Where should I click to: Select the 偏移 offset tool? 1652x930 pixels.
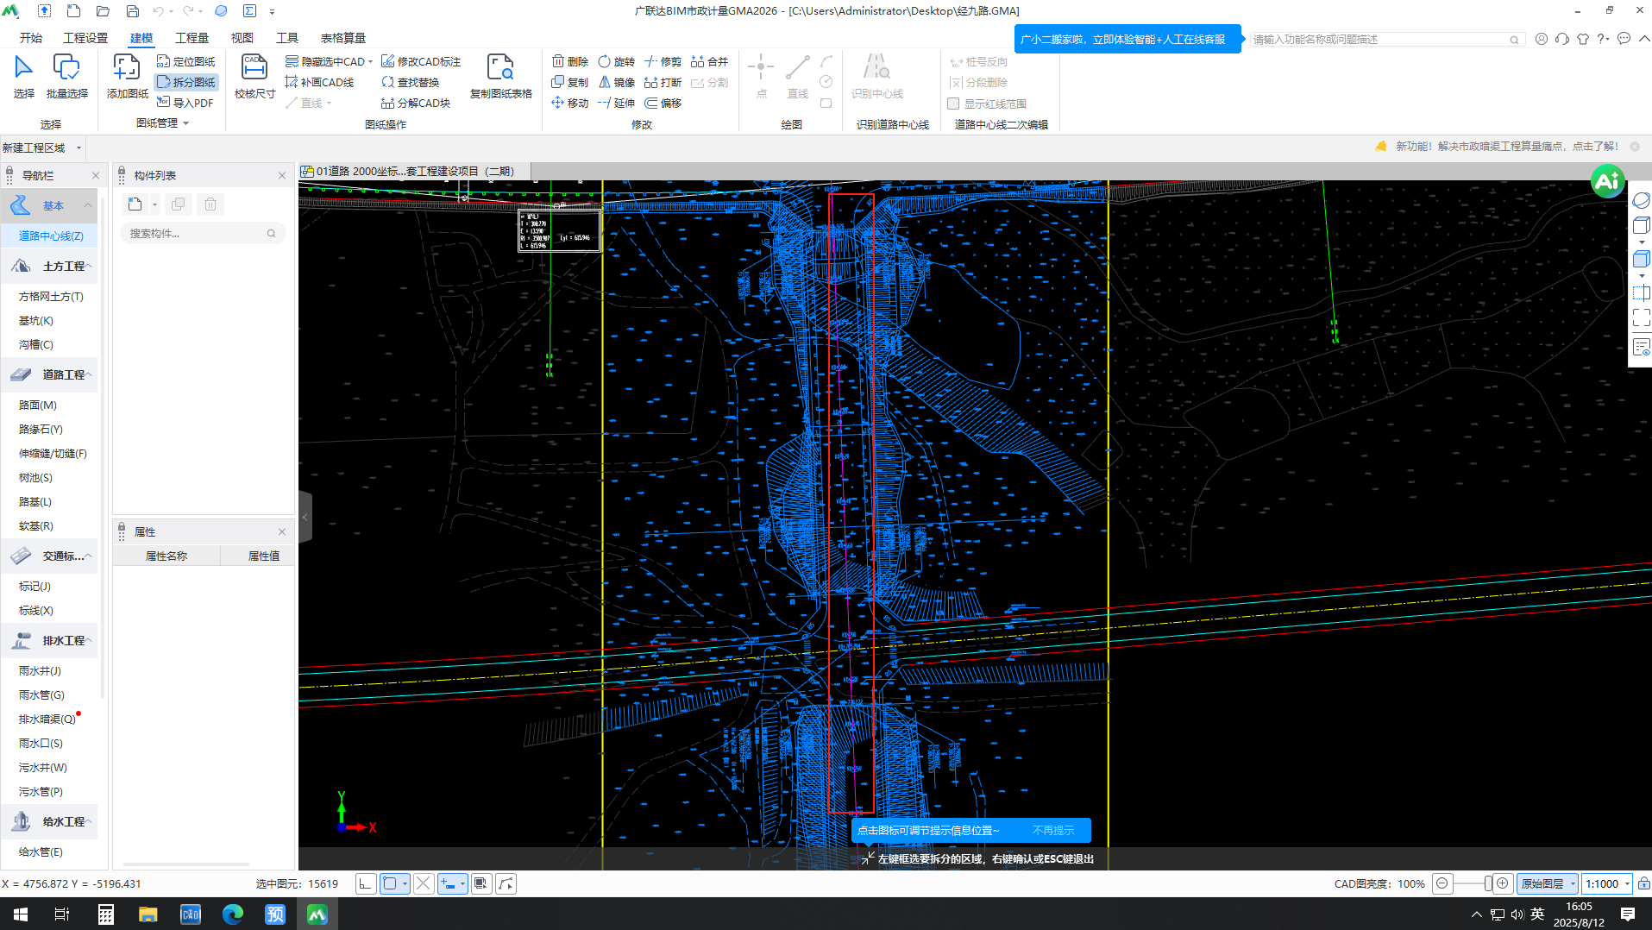click(663, 103)
